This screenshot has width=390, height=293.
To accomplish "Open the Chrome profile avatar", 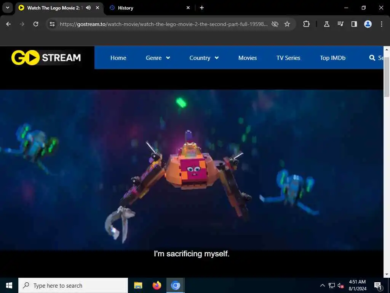I will click(x=368, y=24).
